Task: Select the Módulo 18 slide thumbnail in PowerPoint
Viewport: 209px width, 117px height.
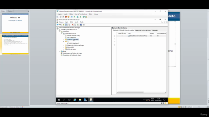Action: click(x=15, y=23)
